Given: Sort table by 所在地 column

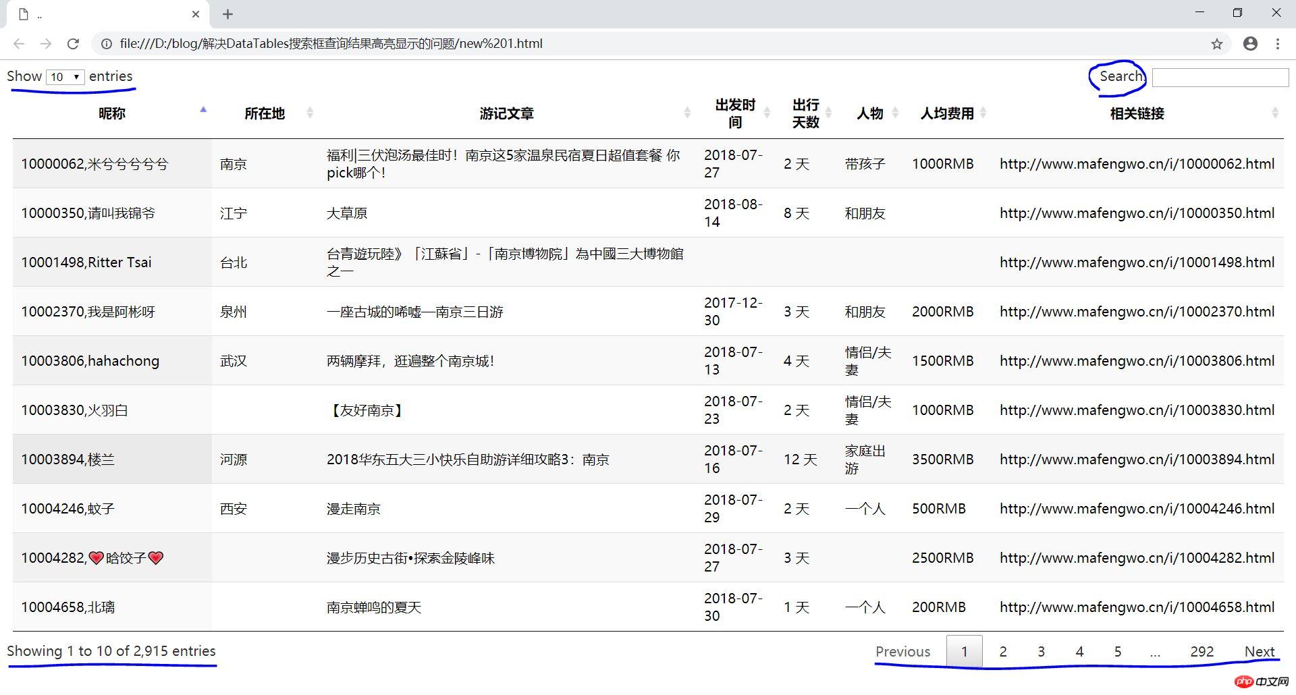Looking at the screenshot, I should coord(265,113).
